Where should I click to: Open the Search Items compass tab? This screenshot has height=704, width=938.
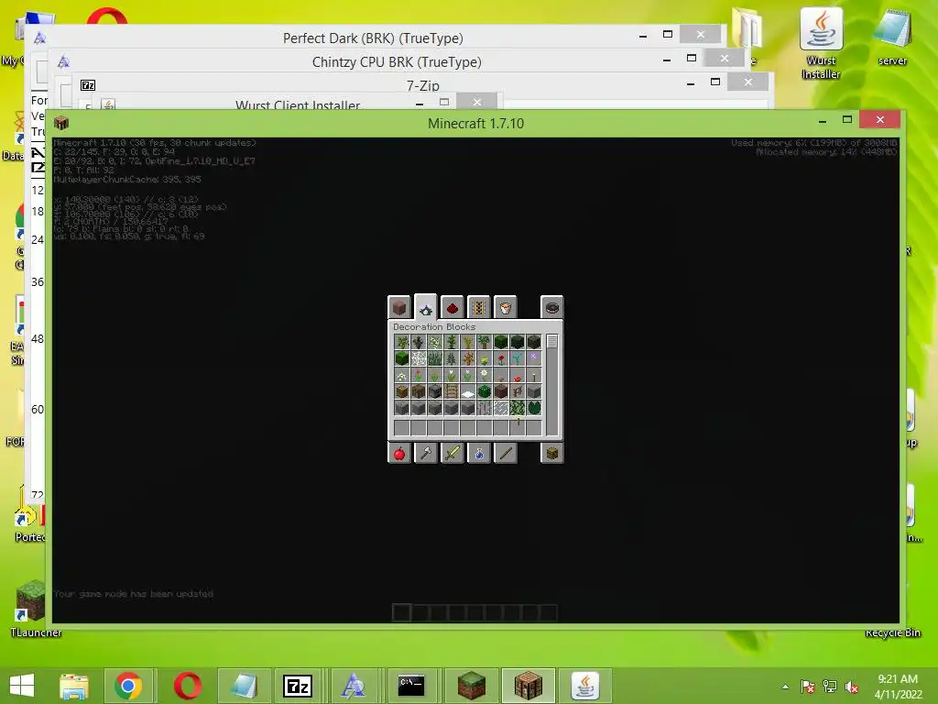click(x=552, y=308)
